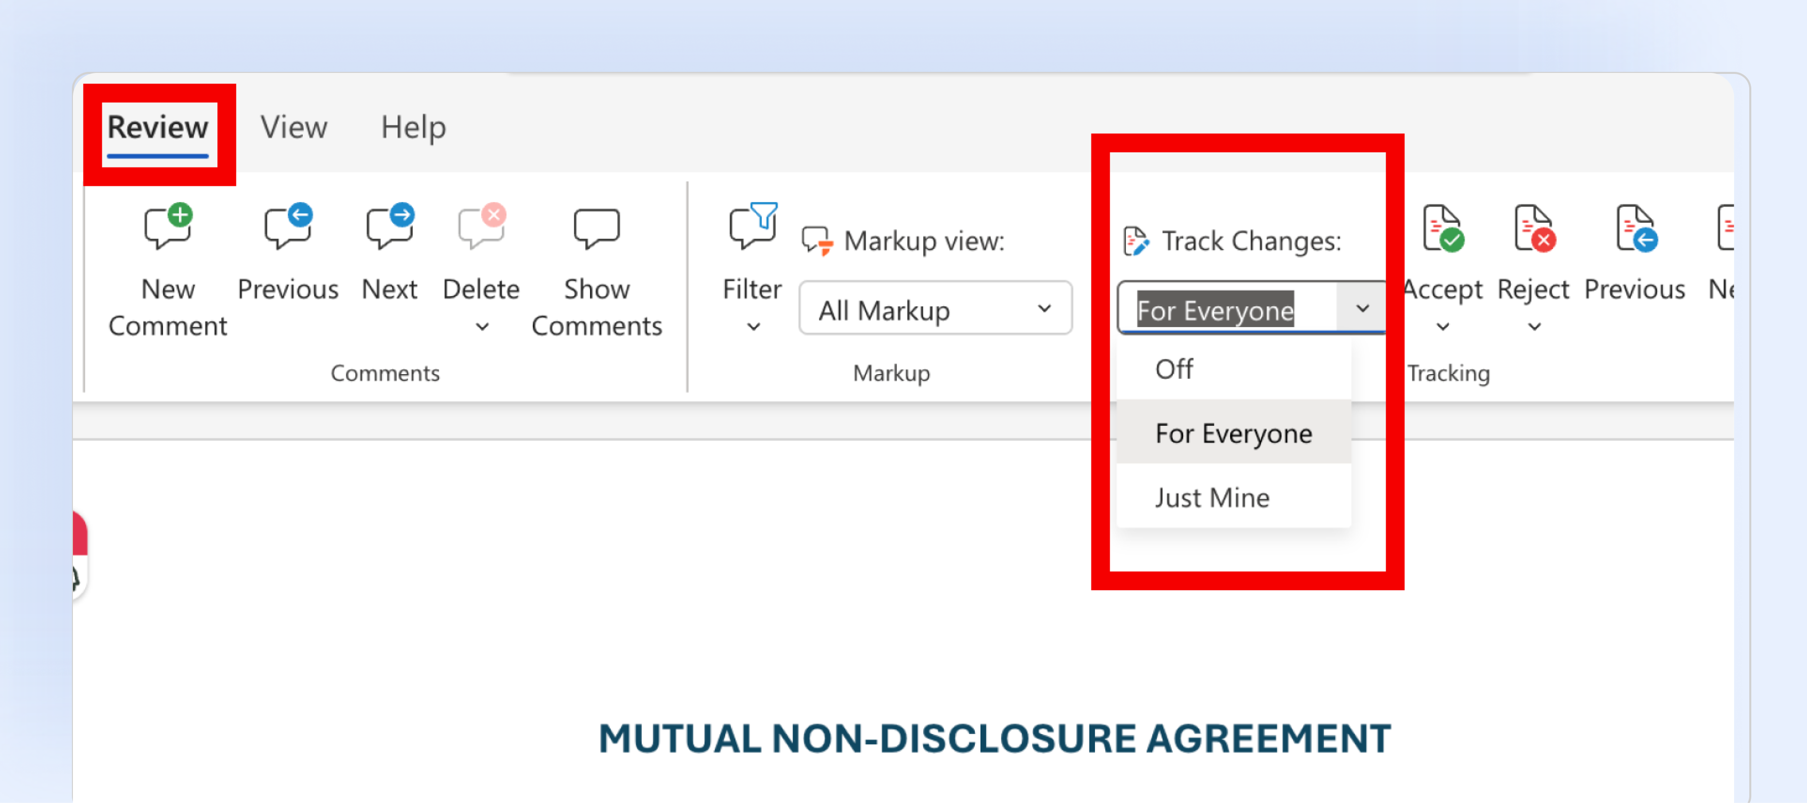This screenshot has height=812, width=1807.
Task: Expand the Filter chevron
Action: (x=754, y=327)
